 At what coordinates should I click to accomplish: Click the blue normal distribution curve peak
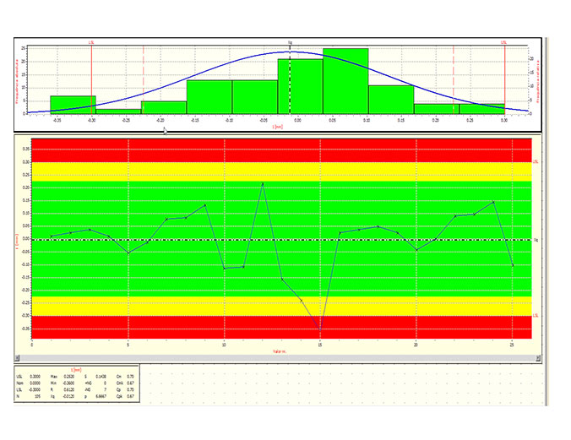point(291,52)
